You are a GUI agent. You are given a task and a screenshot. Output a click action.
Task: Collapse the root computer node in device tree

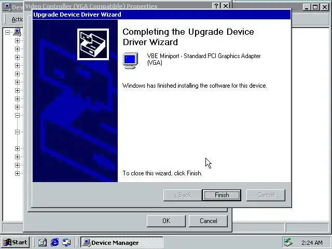tap(8, 32)
